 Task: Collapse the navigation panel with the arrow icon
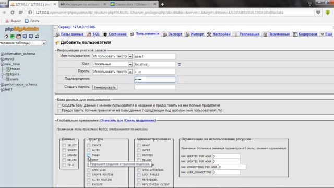point(56,28)
